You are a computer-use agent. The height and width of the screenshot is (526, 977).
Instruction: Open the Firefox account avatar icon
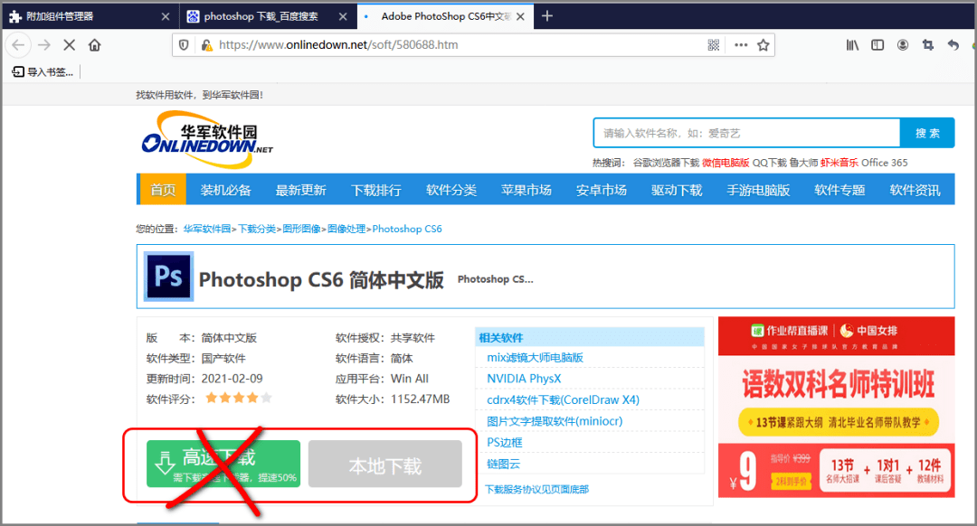pos(902,45)
